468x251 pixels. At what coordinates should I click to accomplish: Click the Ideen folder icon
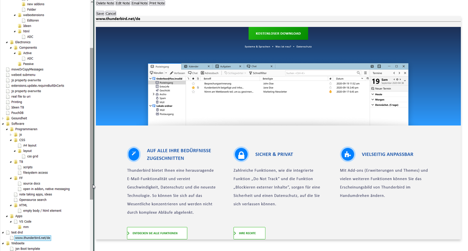coord(20,26)
